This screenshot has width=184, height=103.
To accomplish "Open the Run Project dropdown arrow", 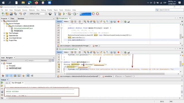I will point(66,14).
